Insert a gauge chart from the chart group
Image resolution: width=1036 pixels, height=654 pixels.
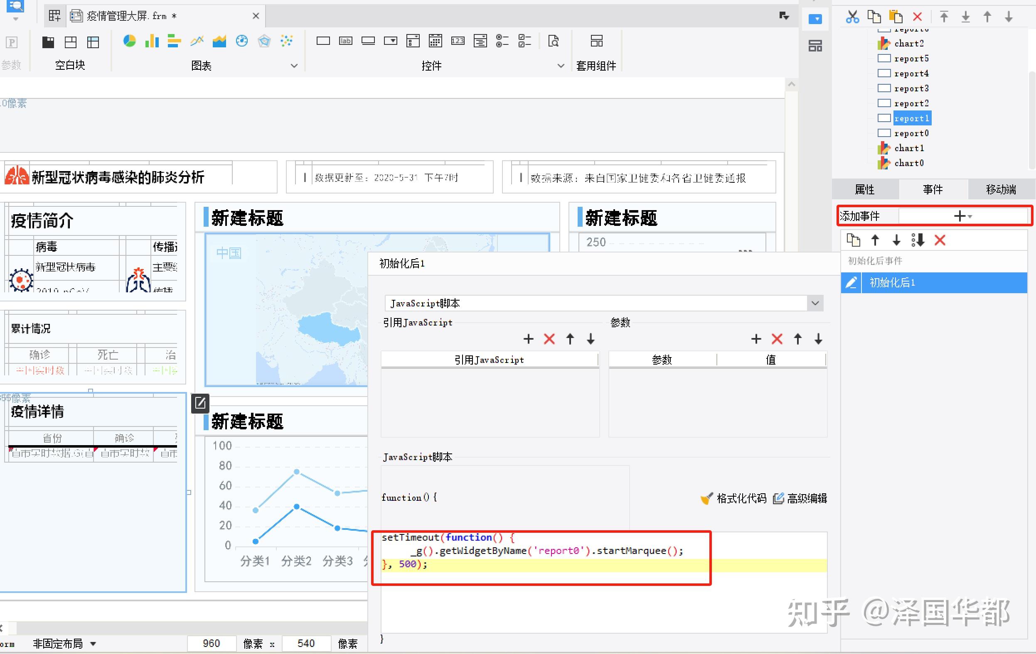click(x=242, y=41)
